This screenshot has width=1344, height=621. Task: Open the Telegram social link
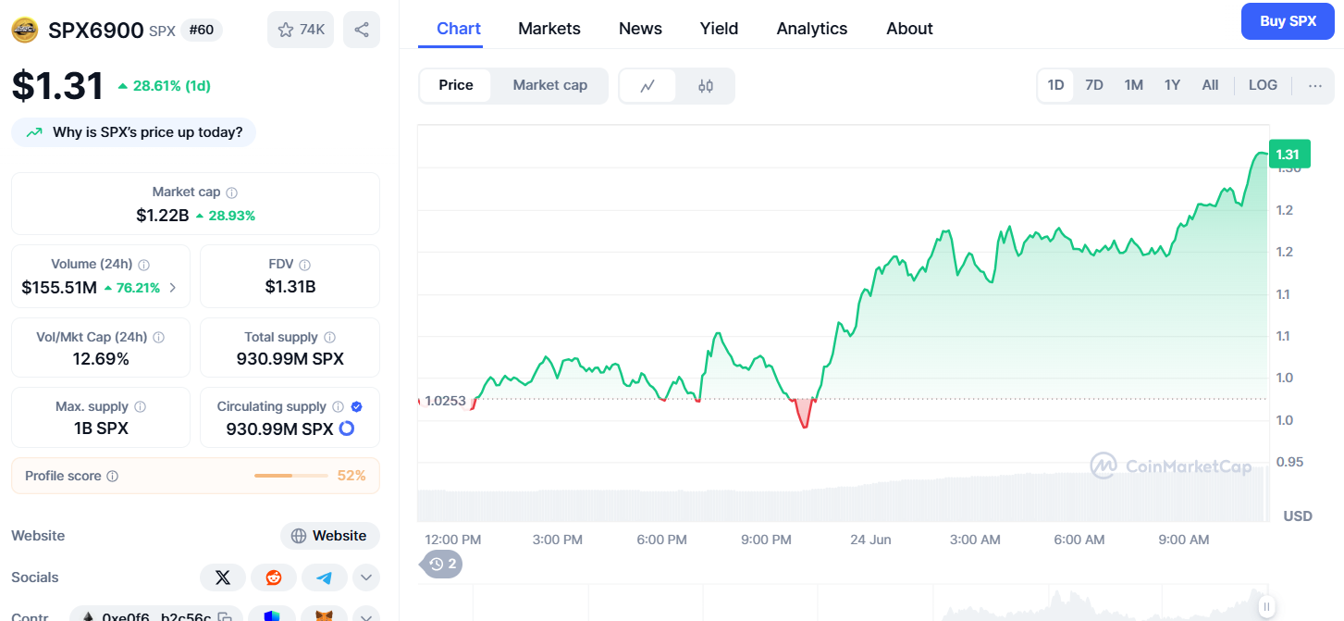click(x=324, y=578)
